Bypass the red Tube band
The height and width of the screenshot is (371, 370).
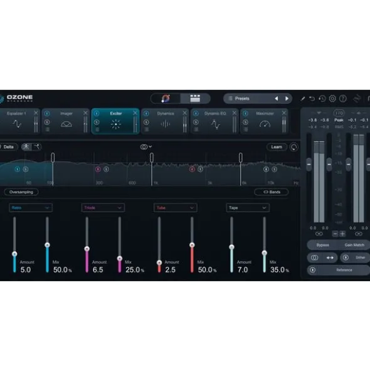tap(192, 169)
